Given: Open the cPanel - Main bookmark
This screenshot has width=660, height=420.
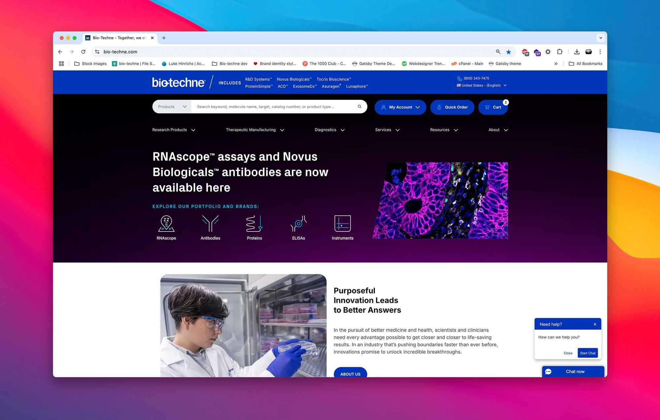Looking at the screenshot, I should tap(467, 64).
